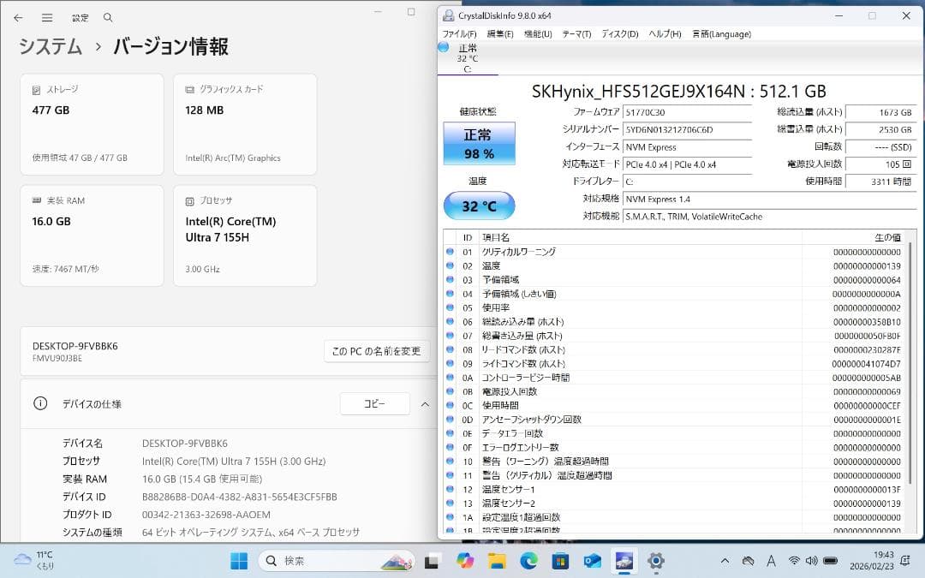Image resolution: width=925 pixels, height=578 pixels.
Task: Click the この PC の名前を変更 button
Action: (x=376, y=351)
